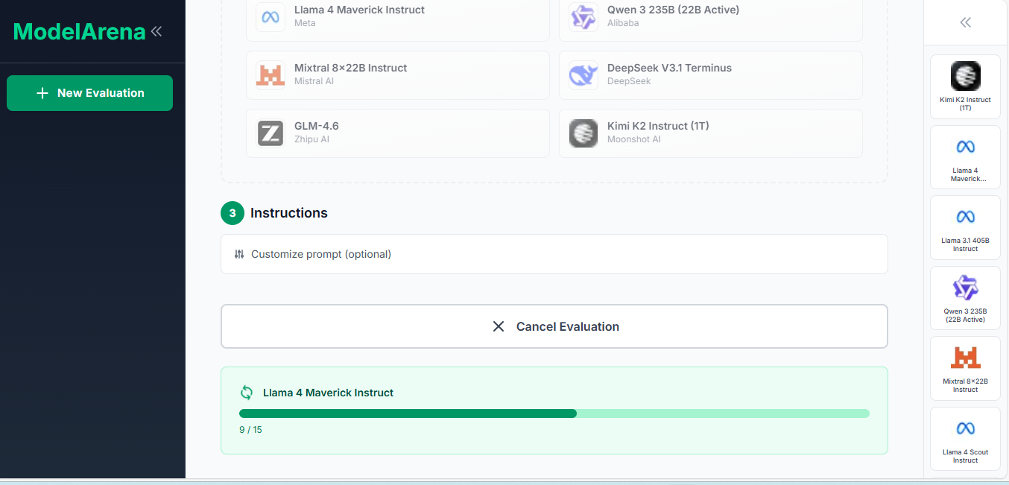Collapse the right panel with the double chevron
This screenshot has width=1009, height=485.
966,22
